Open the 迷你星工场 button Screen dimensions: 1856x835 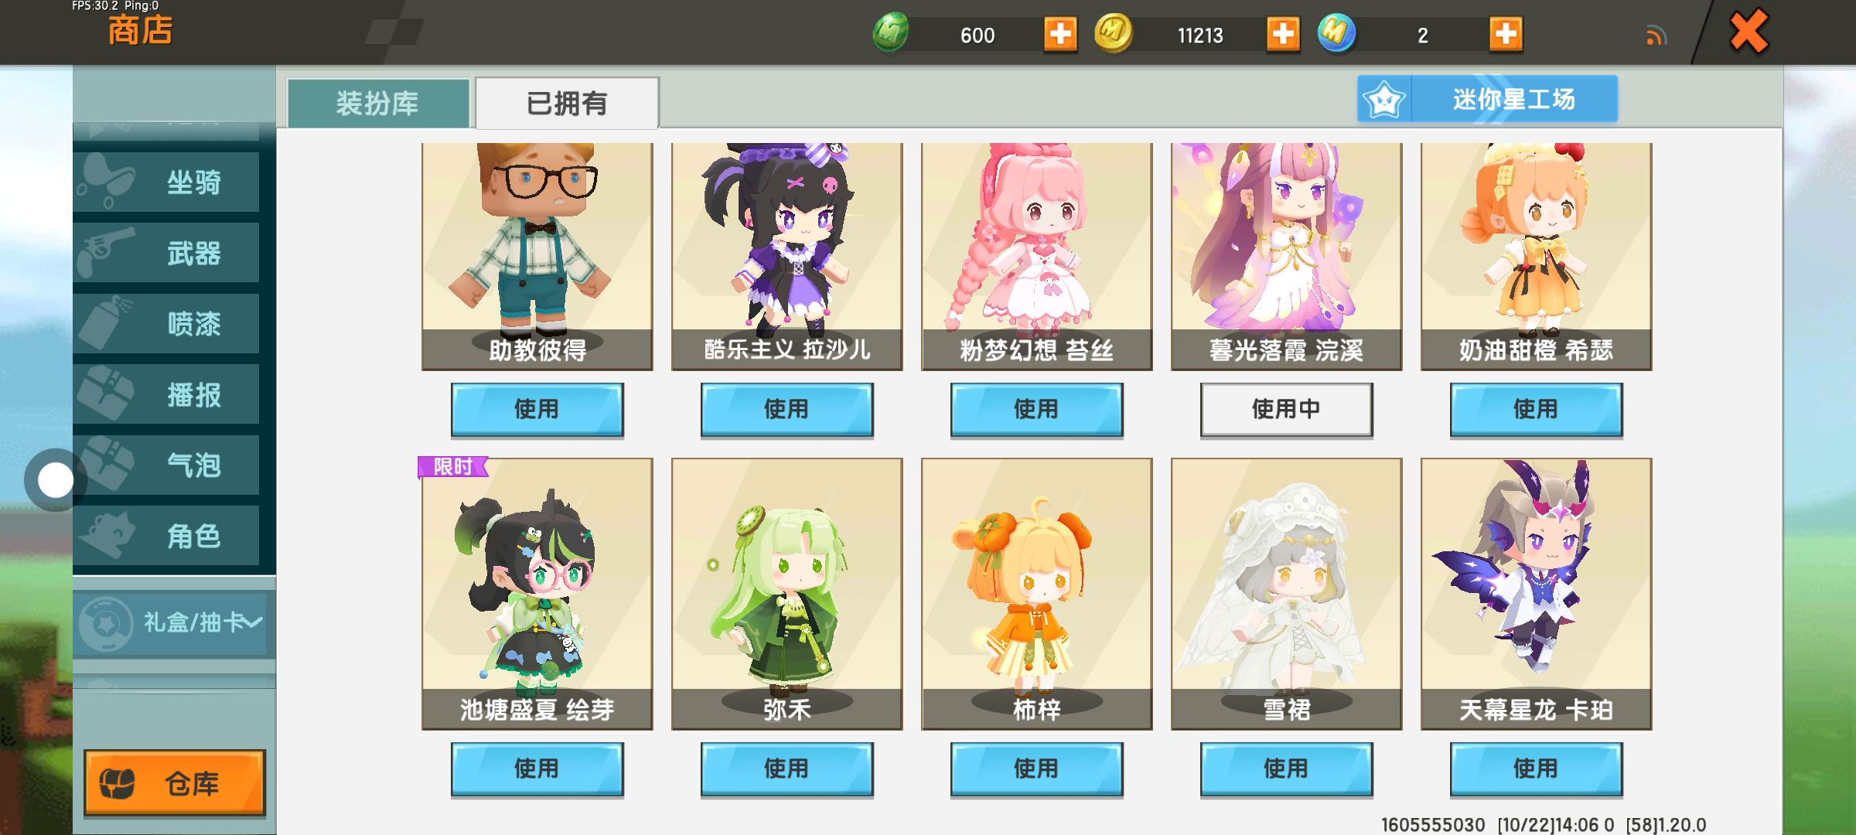[1487, 99]
